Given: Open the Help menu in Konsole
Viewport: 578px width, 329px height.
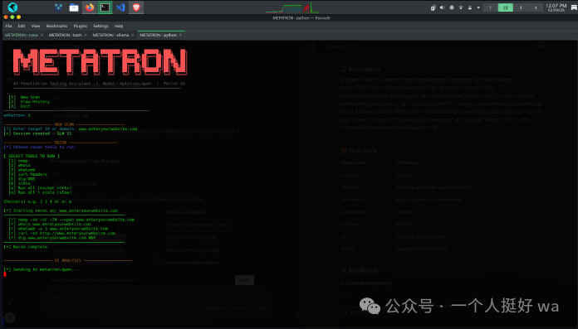Looking at the screenshot, I should [118, 27].
